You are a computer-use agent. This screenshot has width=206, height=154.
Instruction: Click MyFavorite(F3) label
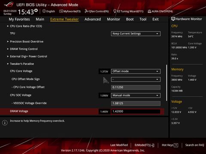click(72, 11)
